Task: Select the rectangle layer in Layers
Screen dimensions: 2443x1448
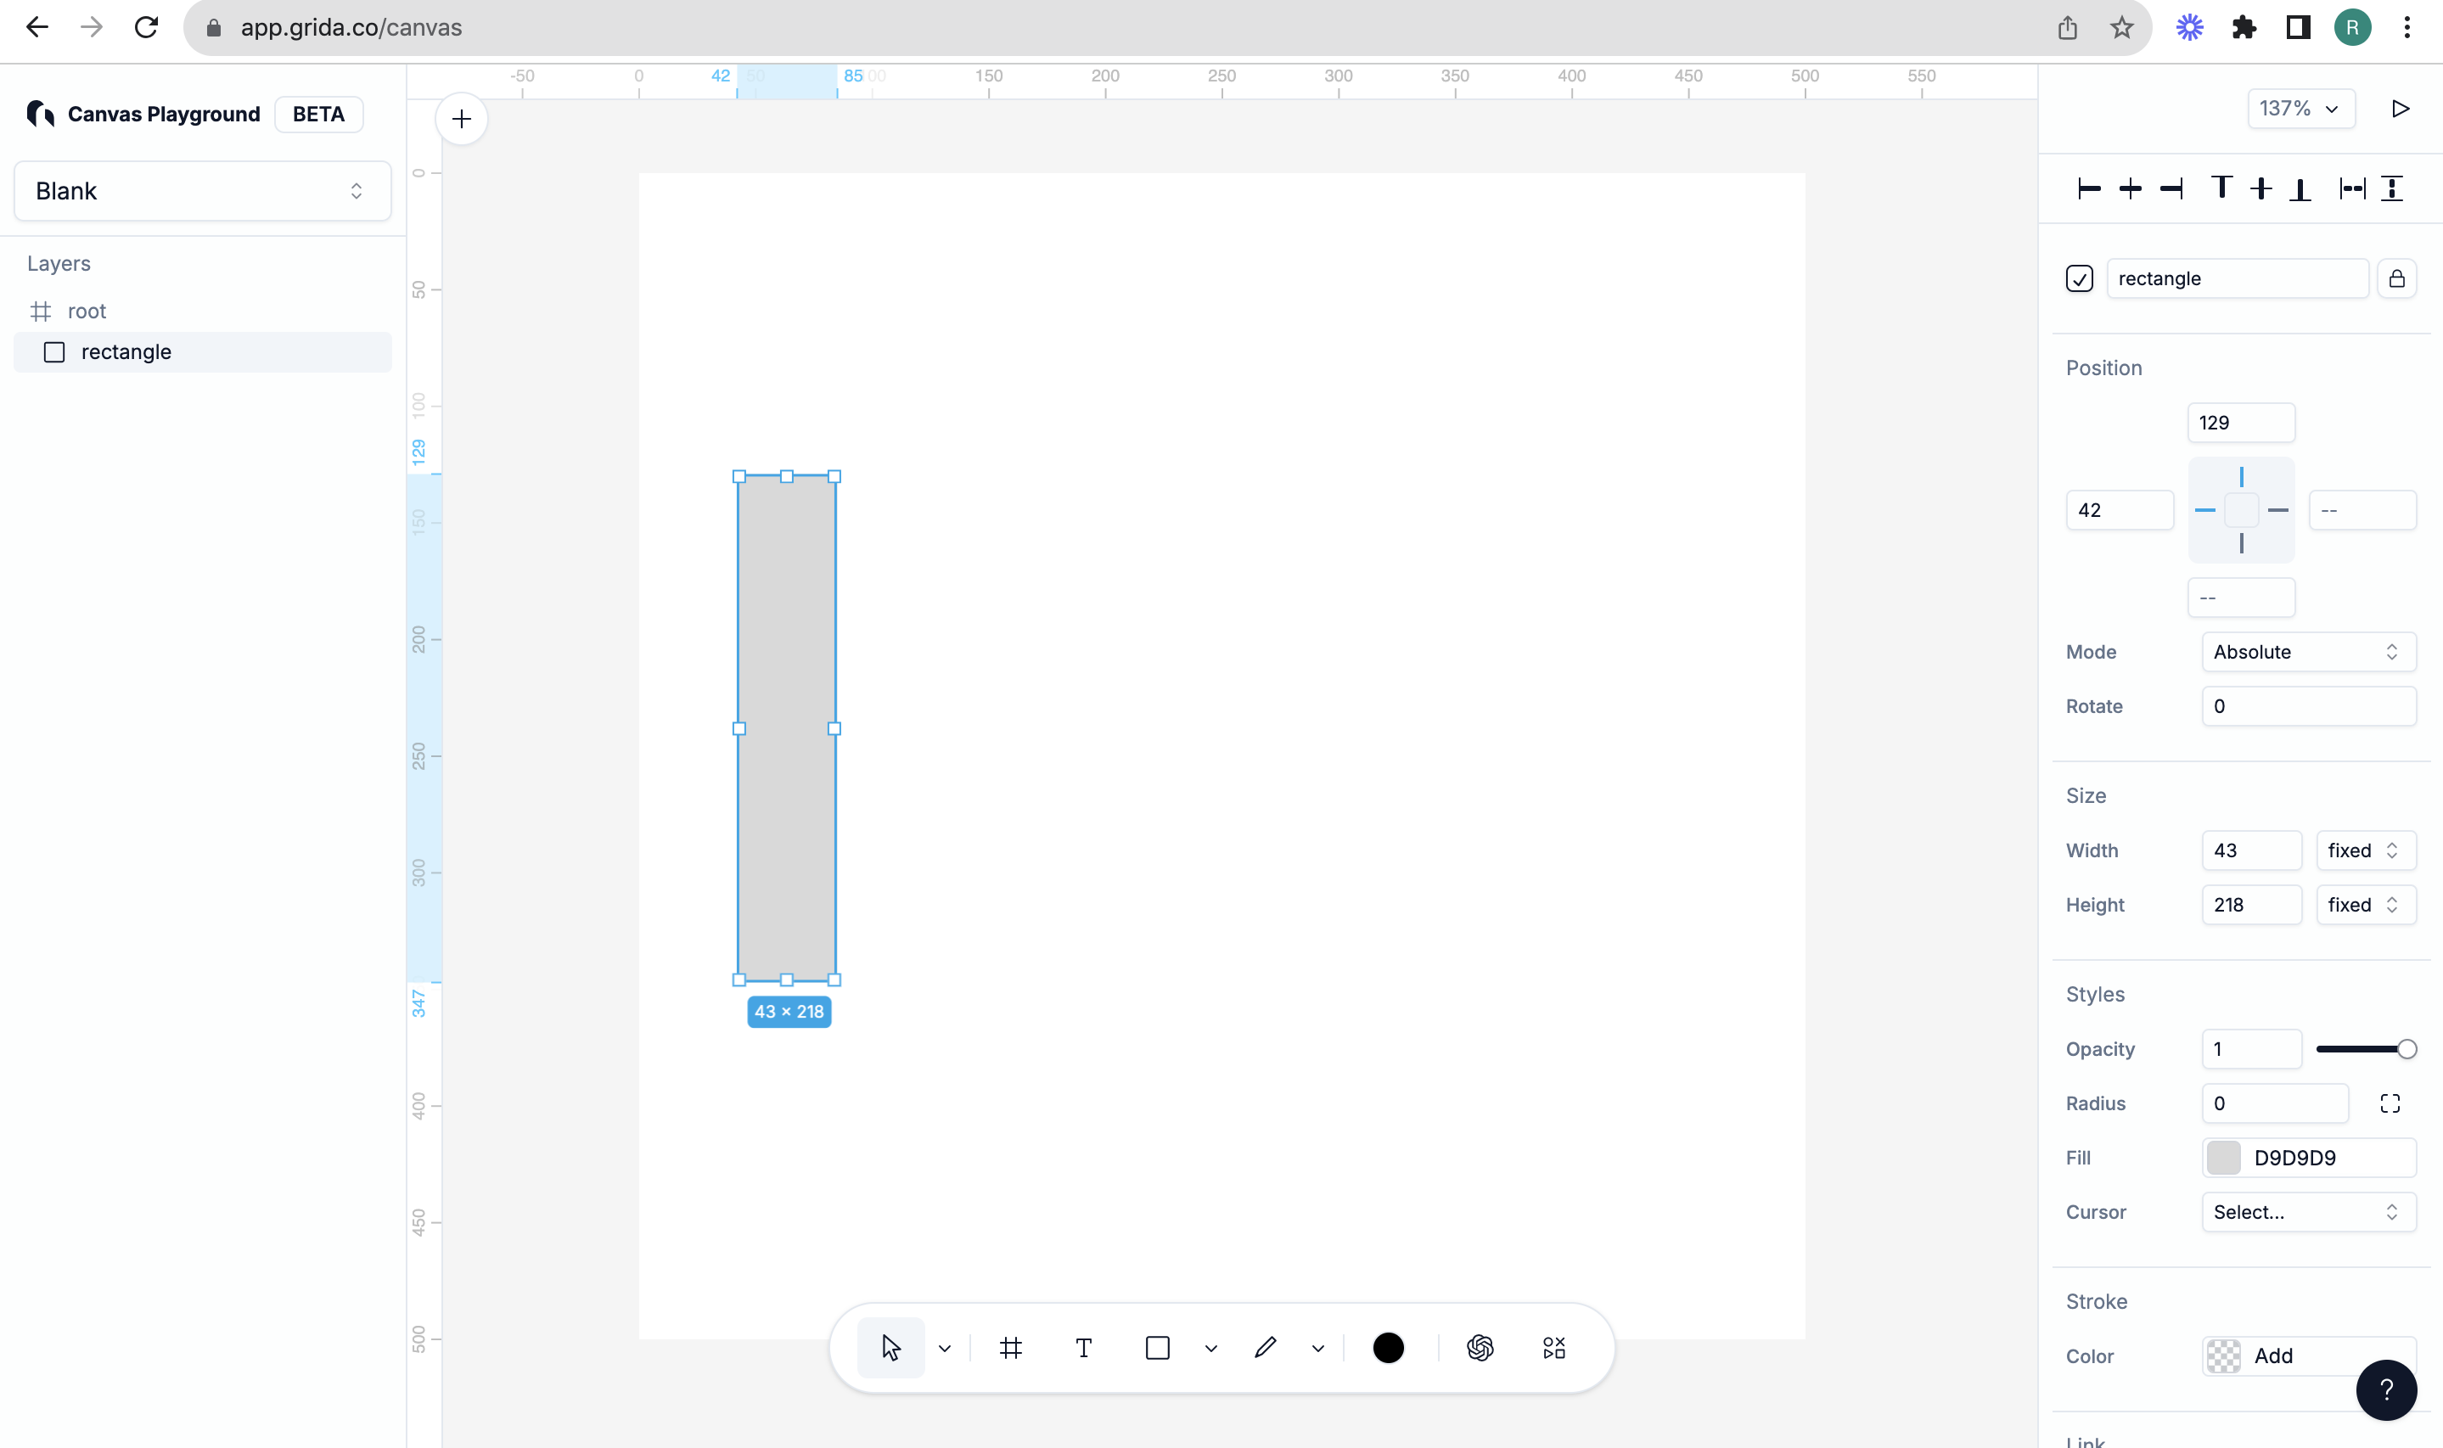Action: (x=126, y=352)
